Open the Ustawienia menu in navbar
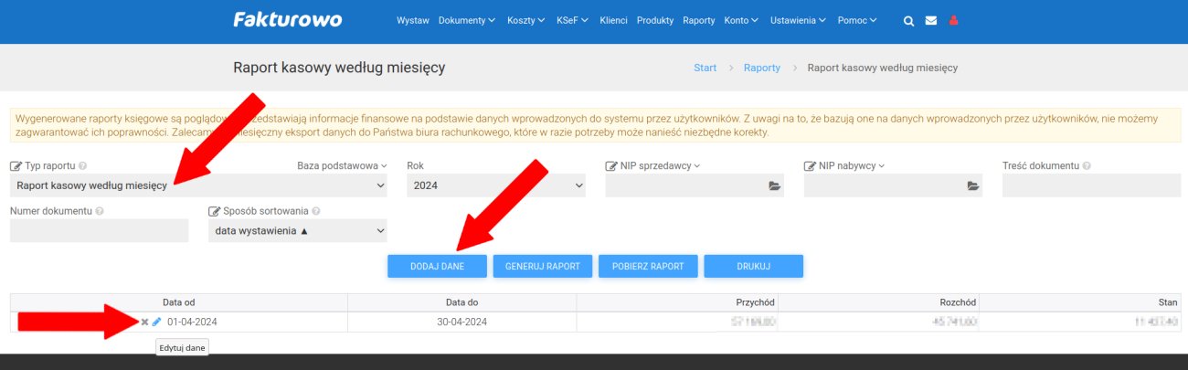The width and height of the screenshot is (1188, 370). 798,21
